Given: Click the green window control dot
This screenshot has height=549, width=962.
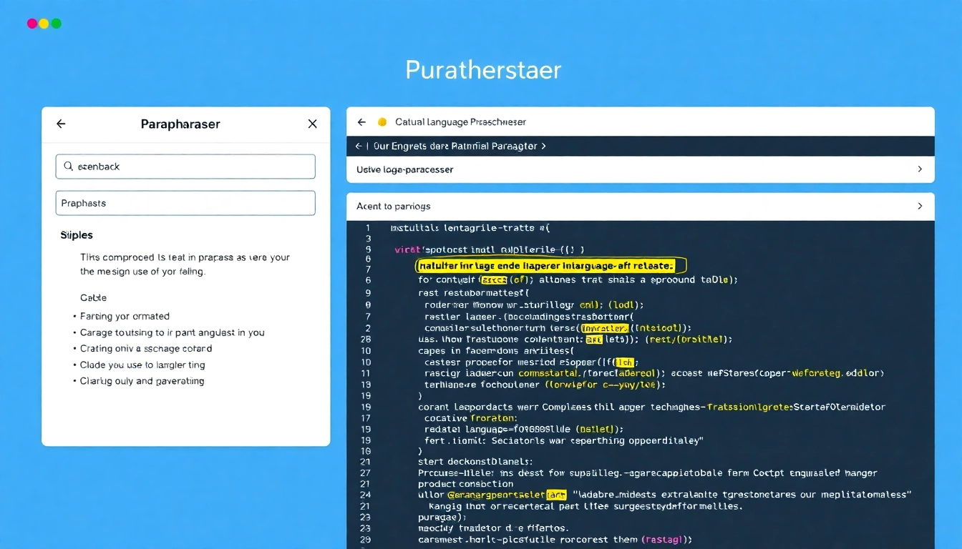Looking at the screenshot, I should pos(56,24).
